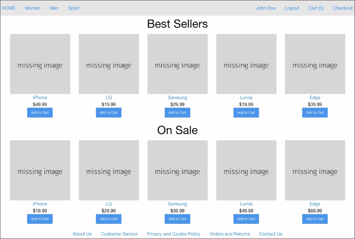Click the On Sale Samsung product image

coord(177,170)
